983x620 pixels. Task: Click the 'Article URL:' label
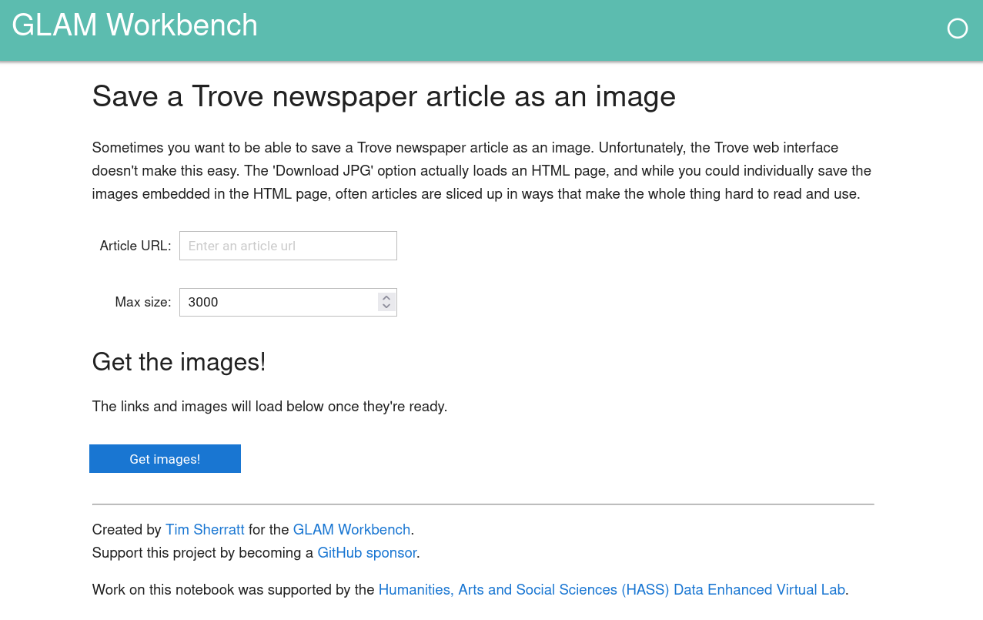click(x=135, y=246)
